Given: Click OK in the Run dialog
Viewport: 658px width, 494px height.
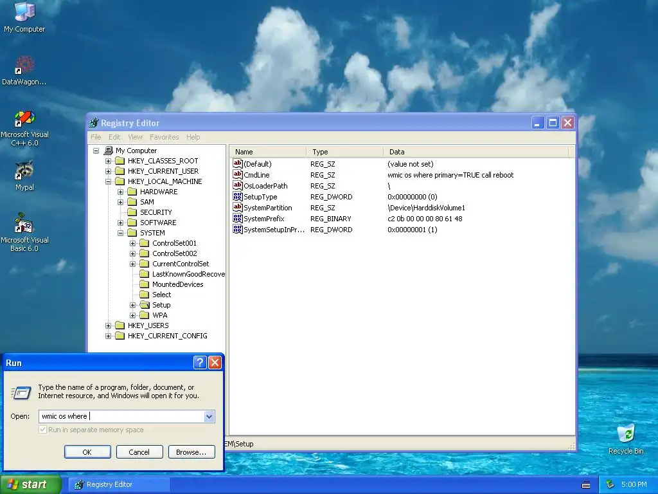Looking at the screenshot, I should (x=87, y=452).
